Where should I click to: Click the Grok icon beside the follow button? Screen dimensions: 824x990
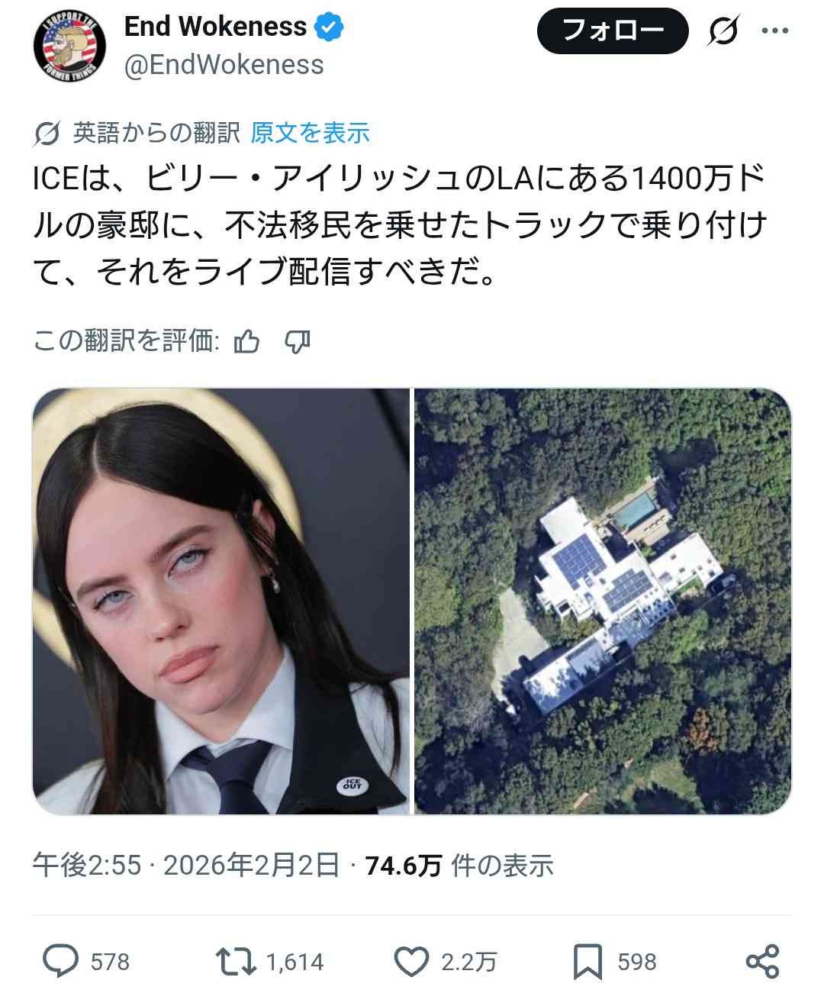click(x=723, y=32)
